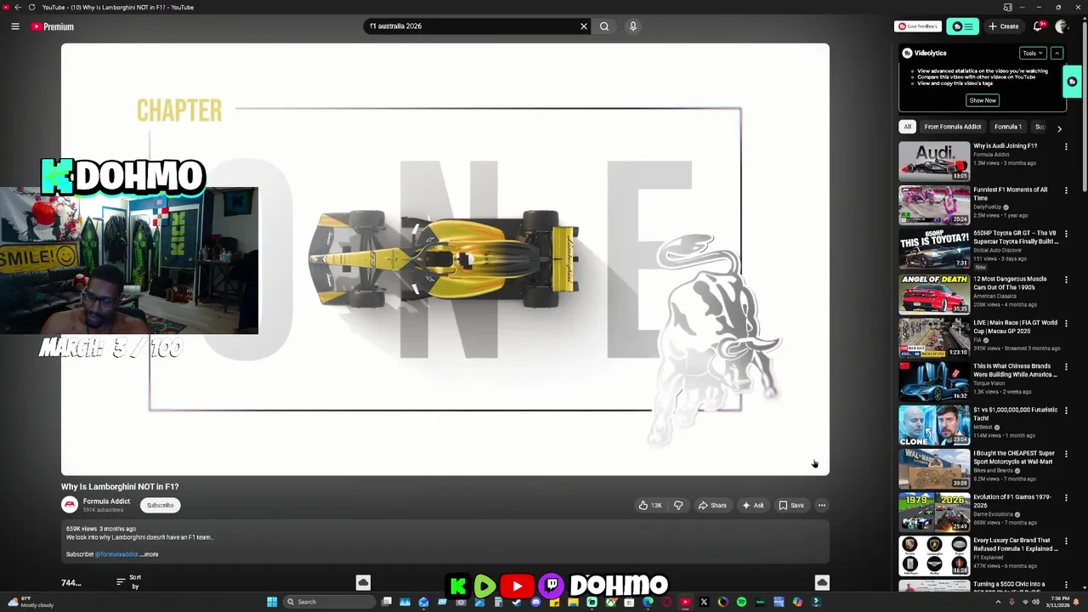Click the purple Twitch icon in overlay
This screenshot has height=612, width=1088.
552,586
